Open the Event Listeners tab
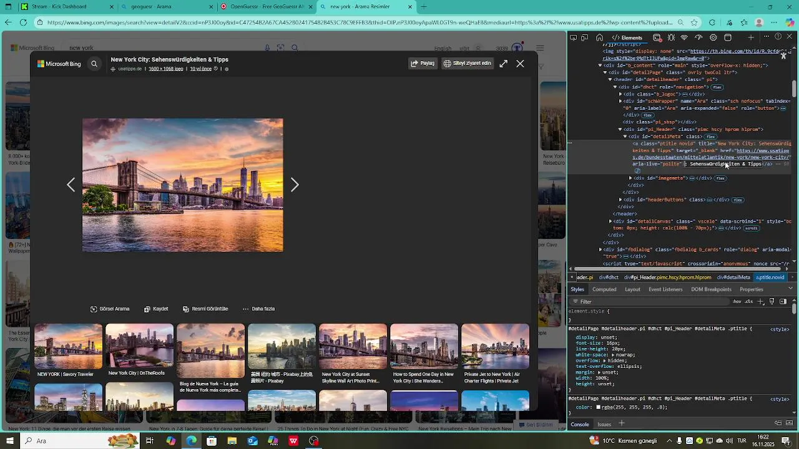The image size is (799, 449). click(665, 289)
